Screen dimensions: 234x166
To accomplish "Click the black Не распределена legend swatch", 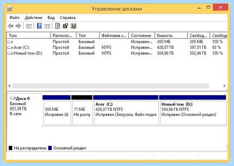I will 11,148.
